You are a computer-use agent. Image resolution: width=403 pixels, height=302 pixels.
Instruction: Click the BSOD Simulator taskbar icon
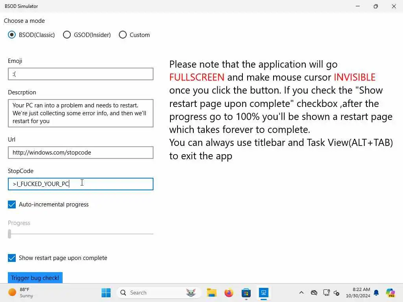pos(263,293)
